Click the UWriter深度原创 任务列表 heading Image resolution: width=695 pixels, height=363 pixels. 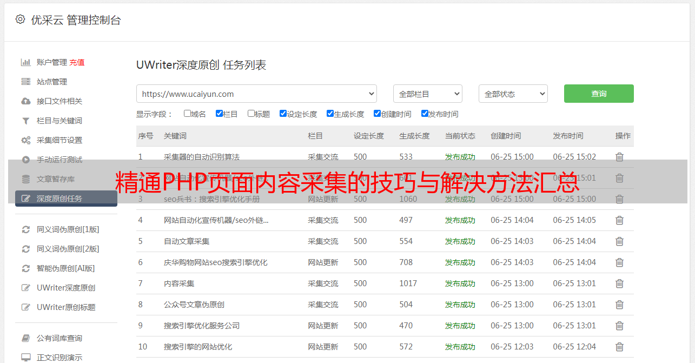(201, 65)
